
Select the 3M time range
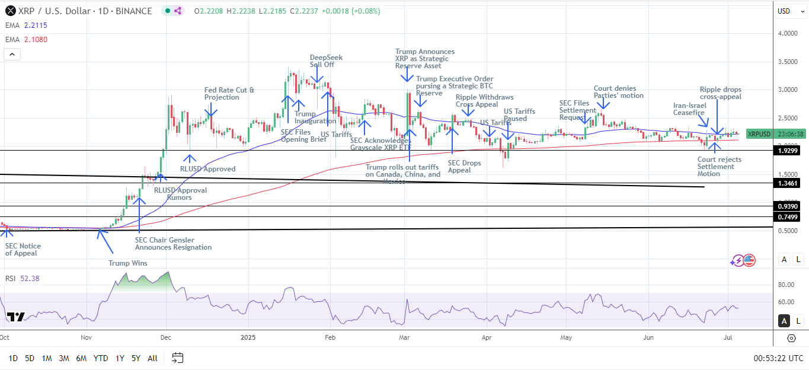pos(64,358)
